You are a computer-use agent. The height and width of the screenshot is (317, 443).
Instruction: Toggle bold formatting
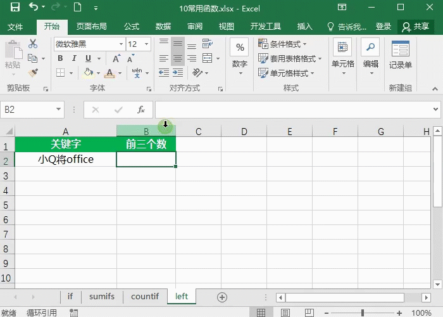click(60, 58)
